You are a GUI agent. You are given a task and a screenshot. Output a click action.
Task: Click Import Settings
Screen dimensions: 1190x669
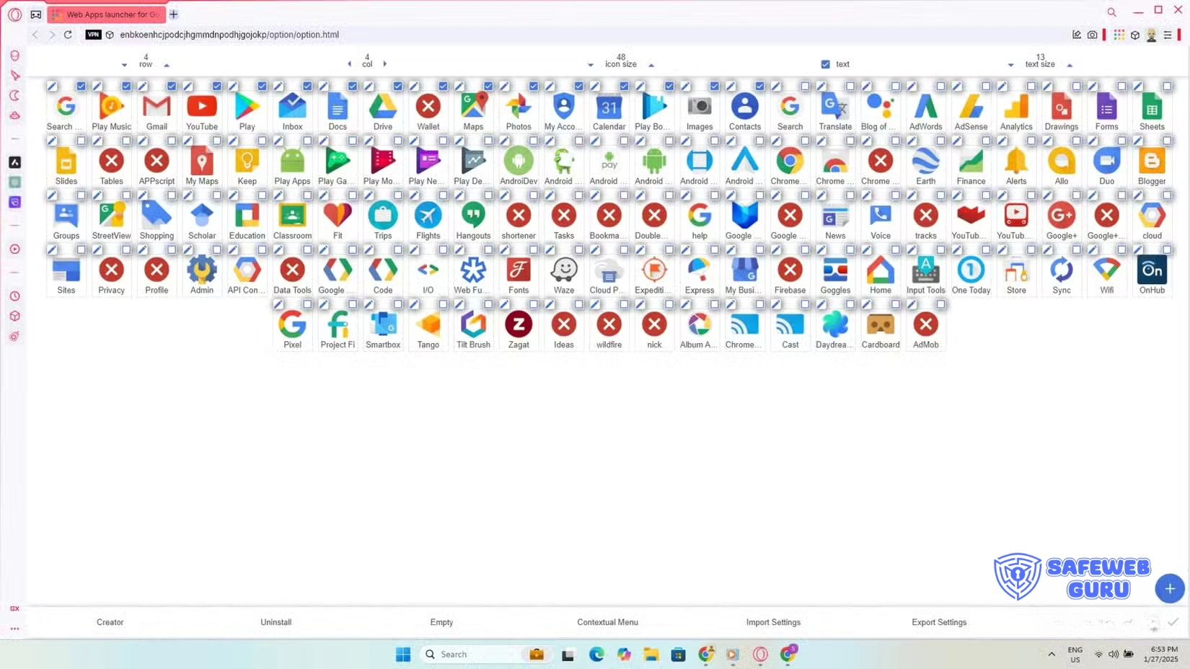click(773, 622)
